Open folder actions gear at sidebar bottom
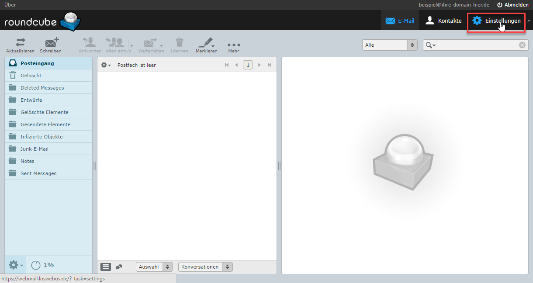 pyautogui.click(x=15, y=265)
